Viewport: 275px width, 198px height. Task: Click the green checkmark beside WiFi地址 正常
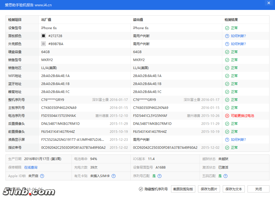pos(227,76)
